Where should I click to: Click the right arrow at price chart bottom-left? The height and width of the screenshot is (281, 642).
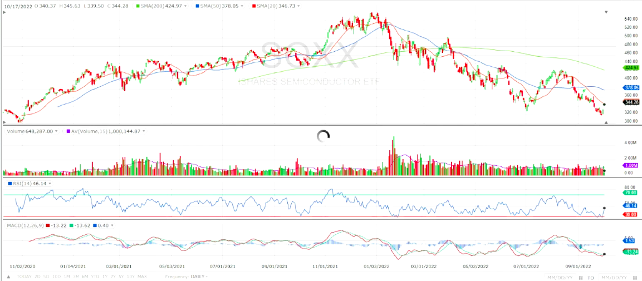[x=4, y=122]
